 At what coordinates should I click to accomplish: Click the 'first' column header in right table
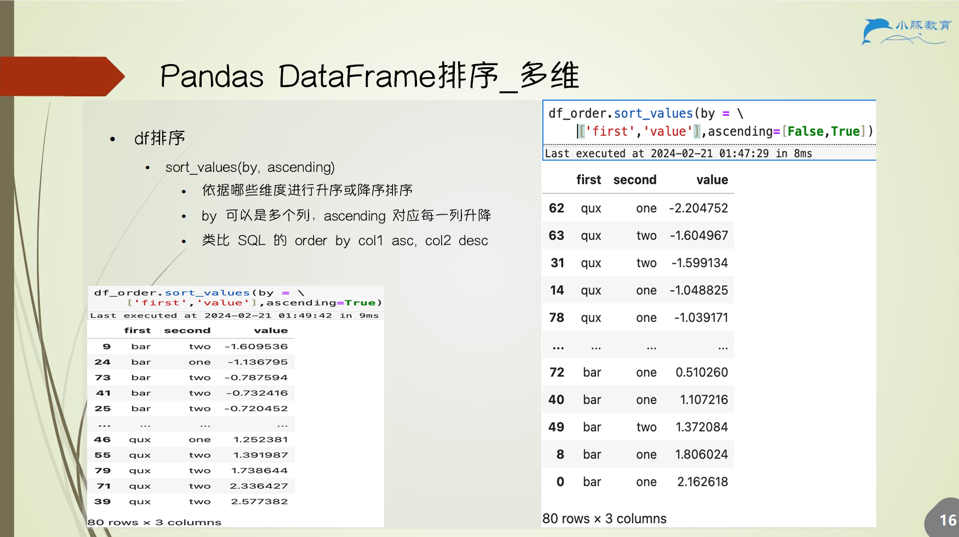coord(589,180)
